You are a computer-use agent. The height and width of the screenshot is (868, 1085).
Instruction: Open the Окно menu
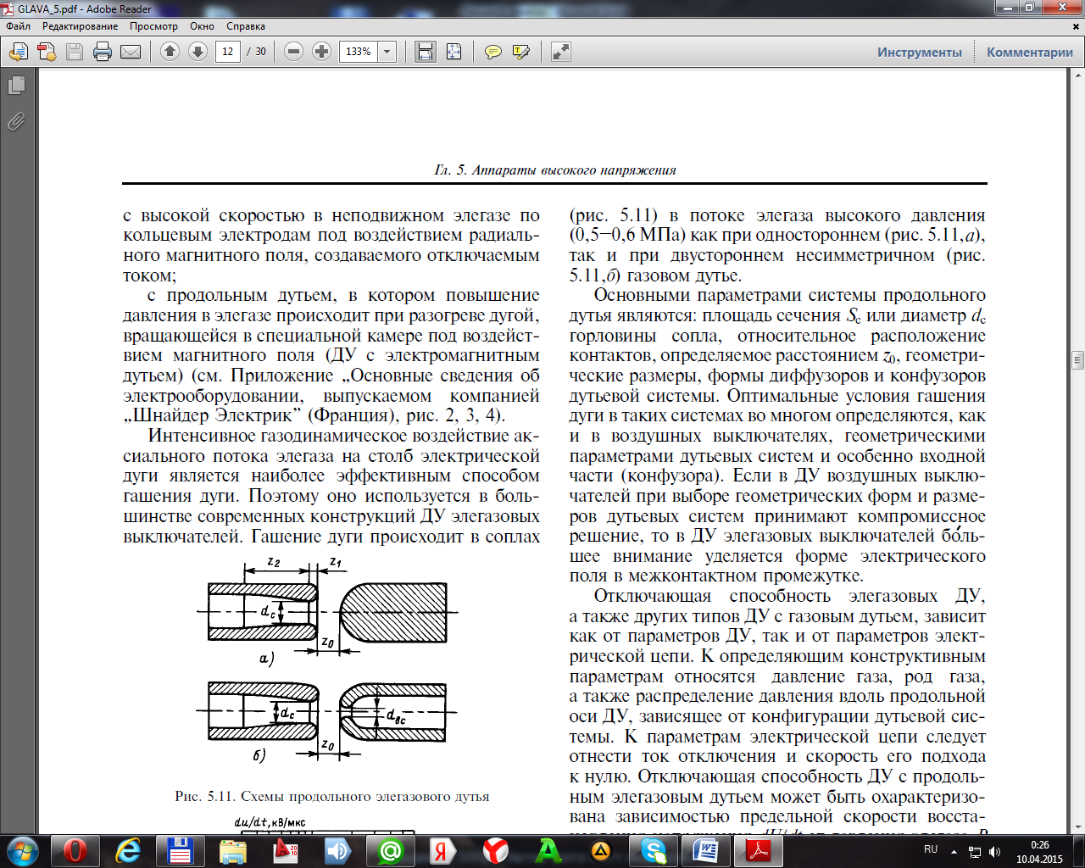coord(202,26)
